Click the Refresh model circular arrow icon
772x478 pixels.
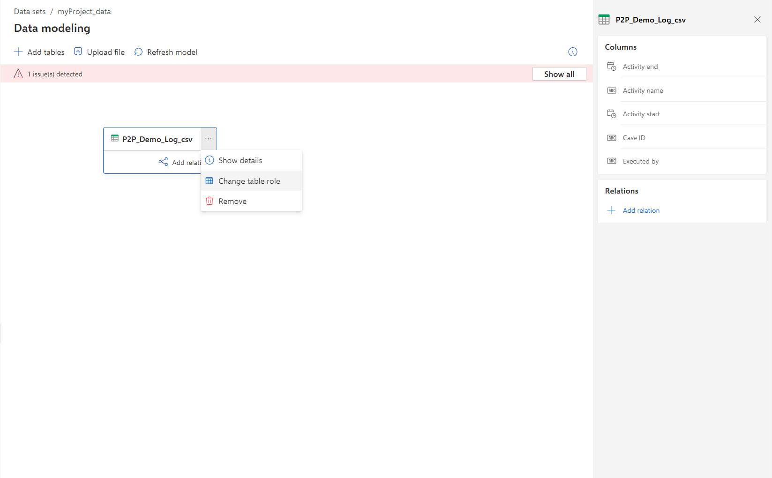point(138,52)
